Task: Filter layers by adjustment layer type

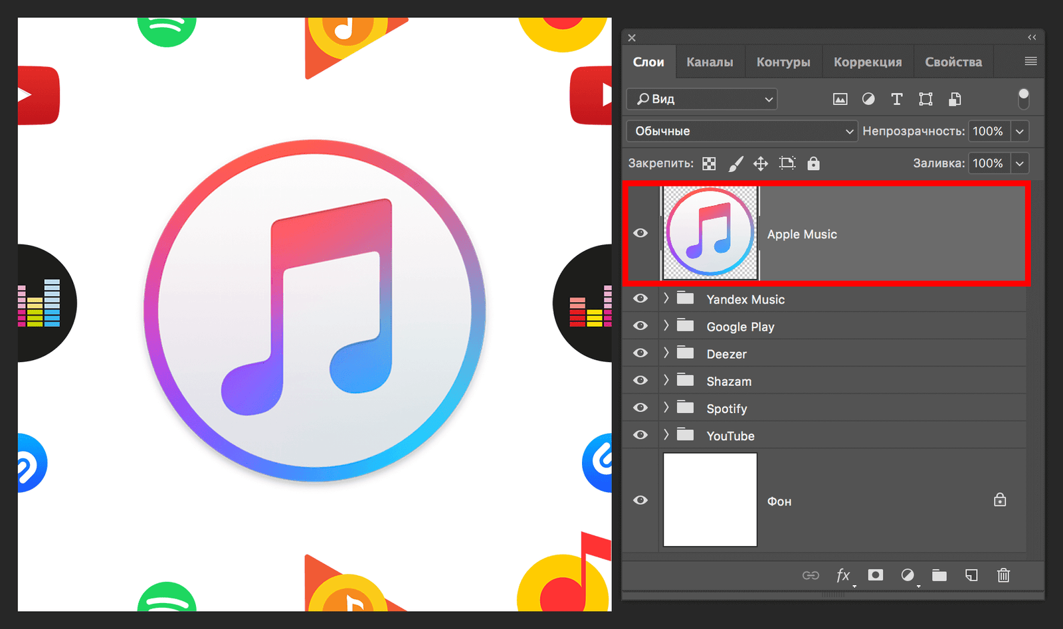Action: coord(868,99)
